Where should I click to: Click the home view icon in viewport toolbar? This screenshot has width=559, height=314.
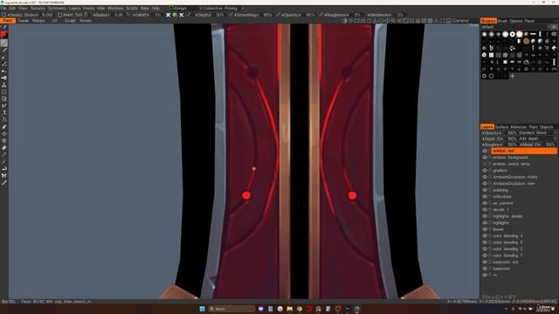click(x=418, y=21)
